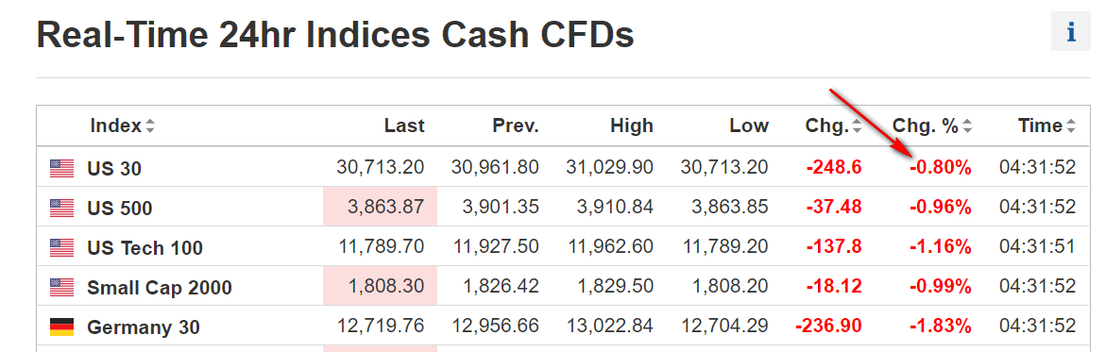Click the flag icon beside US Tech 100
Screen dimensions: 1106x352
point(62,247)
